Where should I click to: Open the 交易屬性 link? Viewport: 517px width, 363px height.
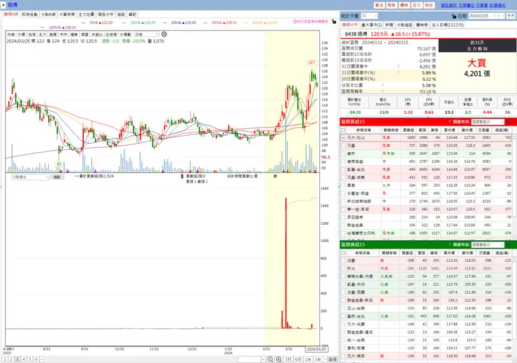click(467, 6)
